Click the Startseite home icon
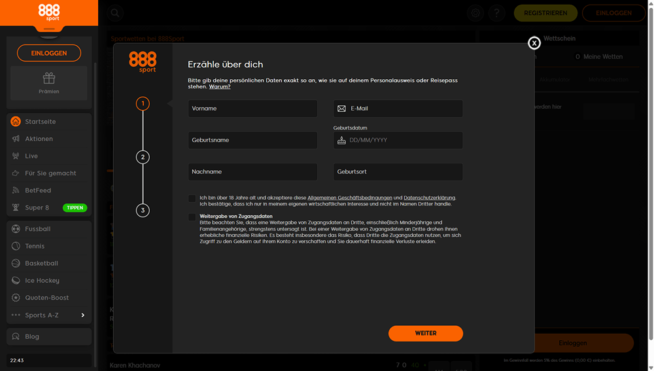Image resolution: width=654 pixels, height=371 pixels. pos(16,122)
